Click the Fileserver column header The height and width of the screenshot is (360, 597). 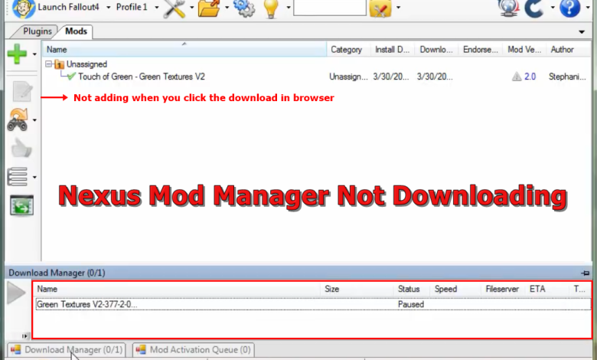click(504, 289)
